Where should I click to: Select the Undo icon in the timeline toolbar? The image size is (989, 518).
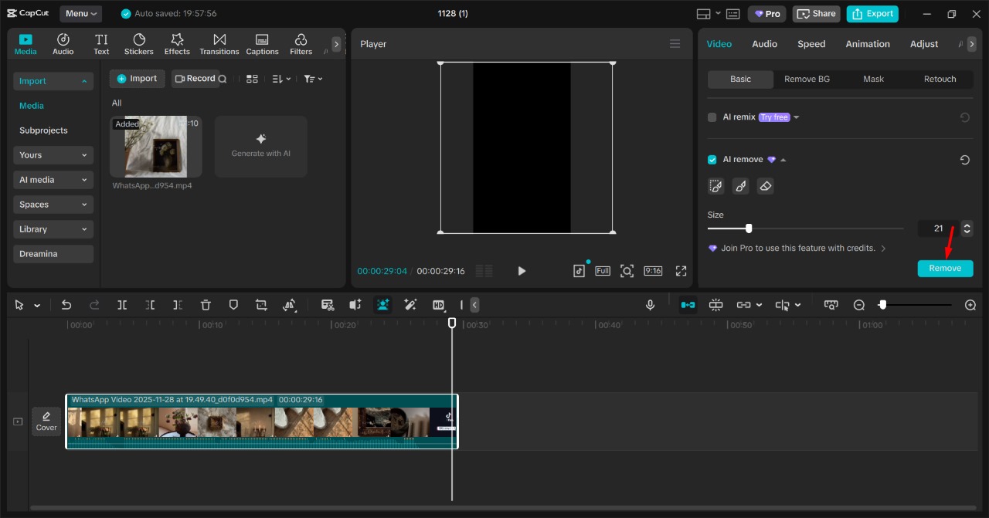66,305
